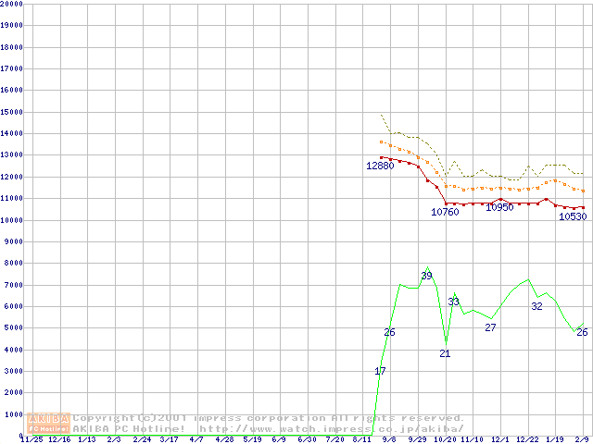Click the 9/8 x-axis date label

389,440
